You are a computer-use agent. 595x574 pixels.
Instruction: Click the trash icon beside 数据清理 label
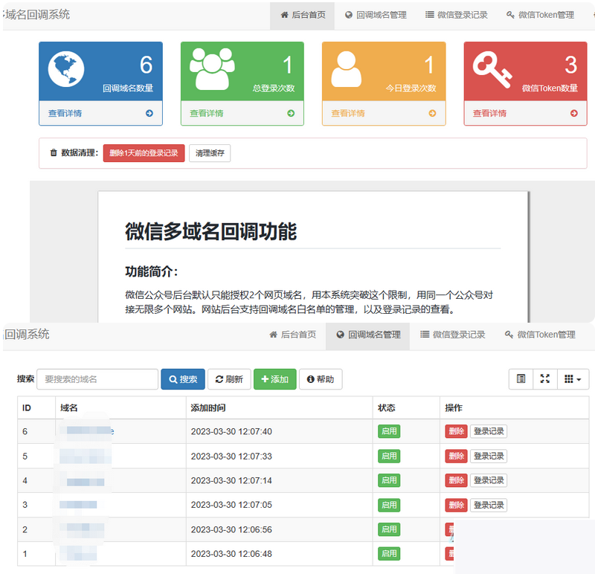point(53,152)
